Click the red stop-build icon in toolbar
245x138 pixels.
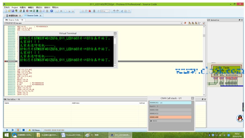(x=90, y=11)
